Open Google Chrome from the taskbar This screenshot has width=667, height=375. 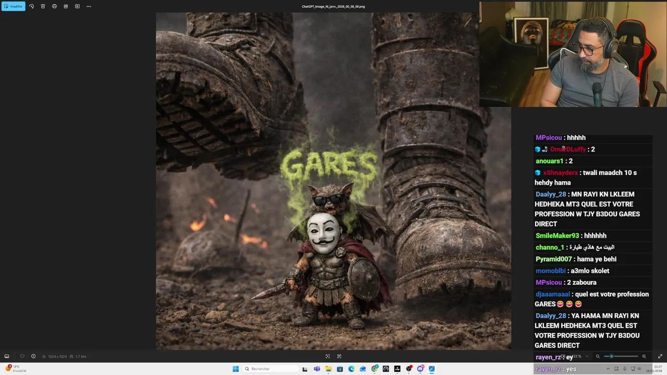coord(374,369)
